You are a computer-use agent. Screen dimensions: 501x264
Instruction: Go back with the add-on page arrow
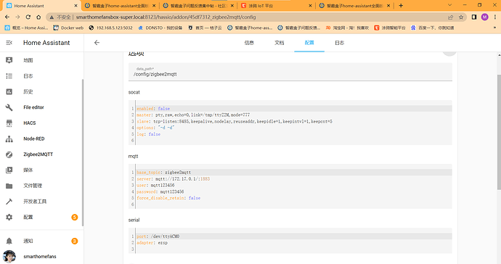pyautogui.click(x=97, y=43)
